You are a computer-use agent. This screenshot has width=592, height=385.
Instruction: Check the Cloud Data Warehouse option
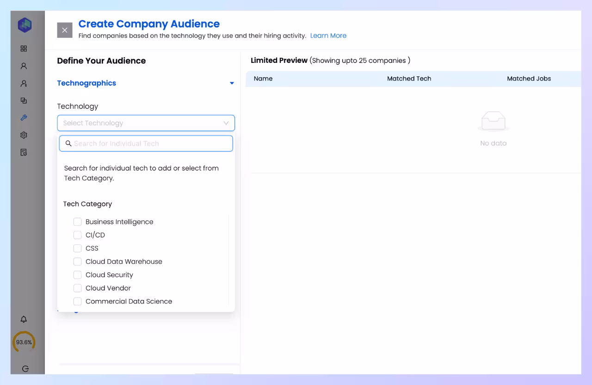coord(78,261)
